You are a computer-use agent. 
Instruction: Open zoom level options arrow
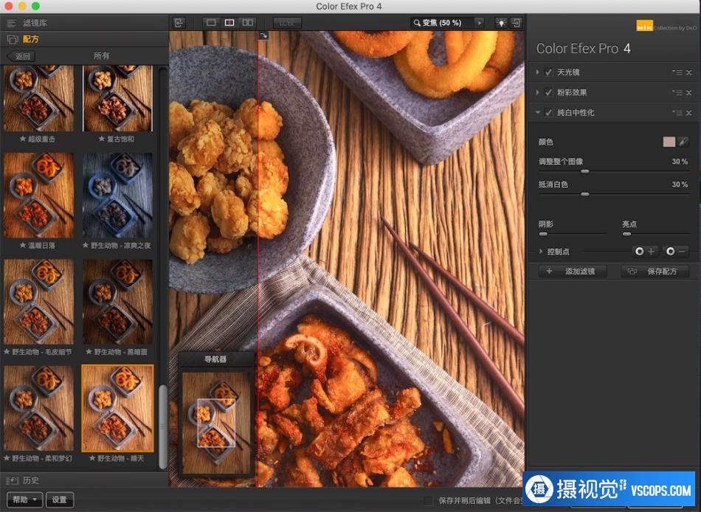coord(479,23)
